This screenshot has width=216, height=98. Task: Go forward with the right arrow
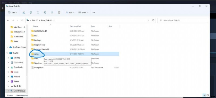13,20
